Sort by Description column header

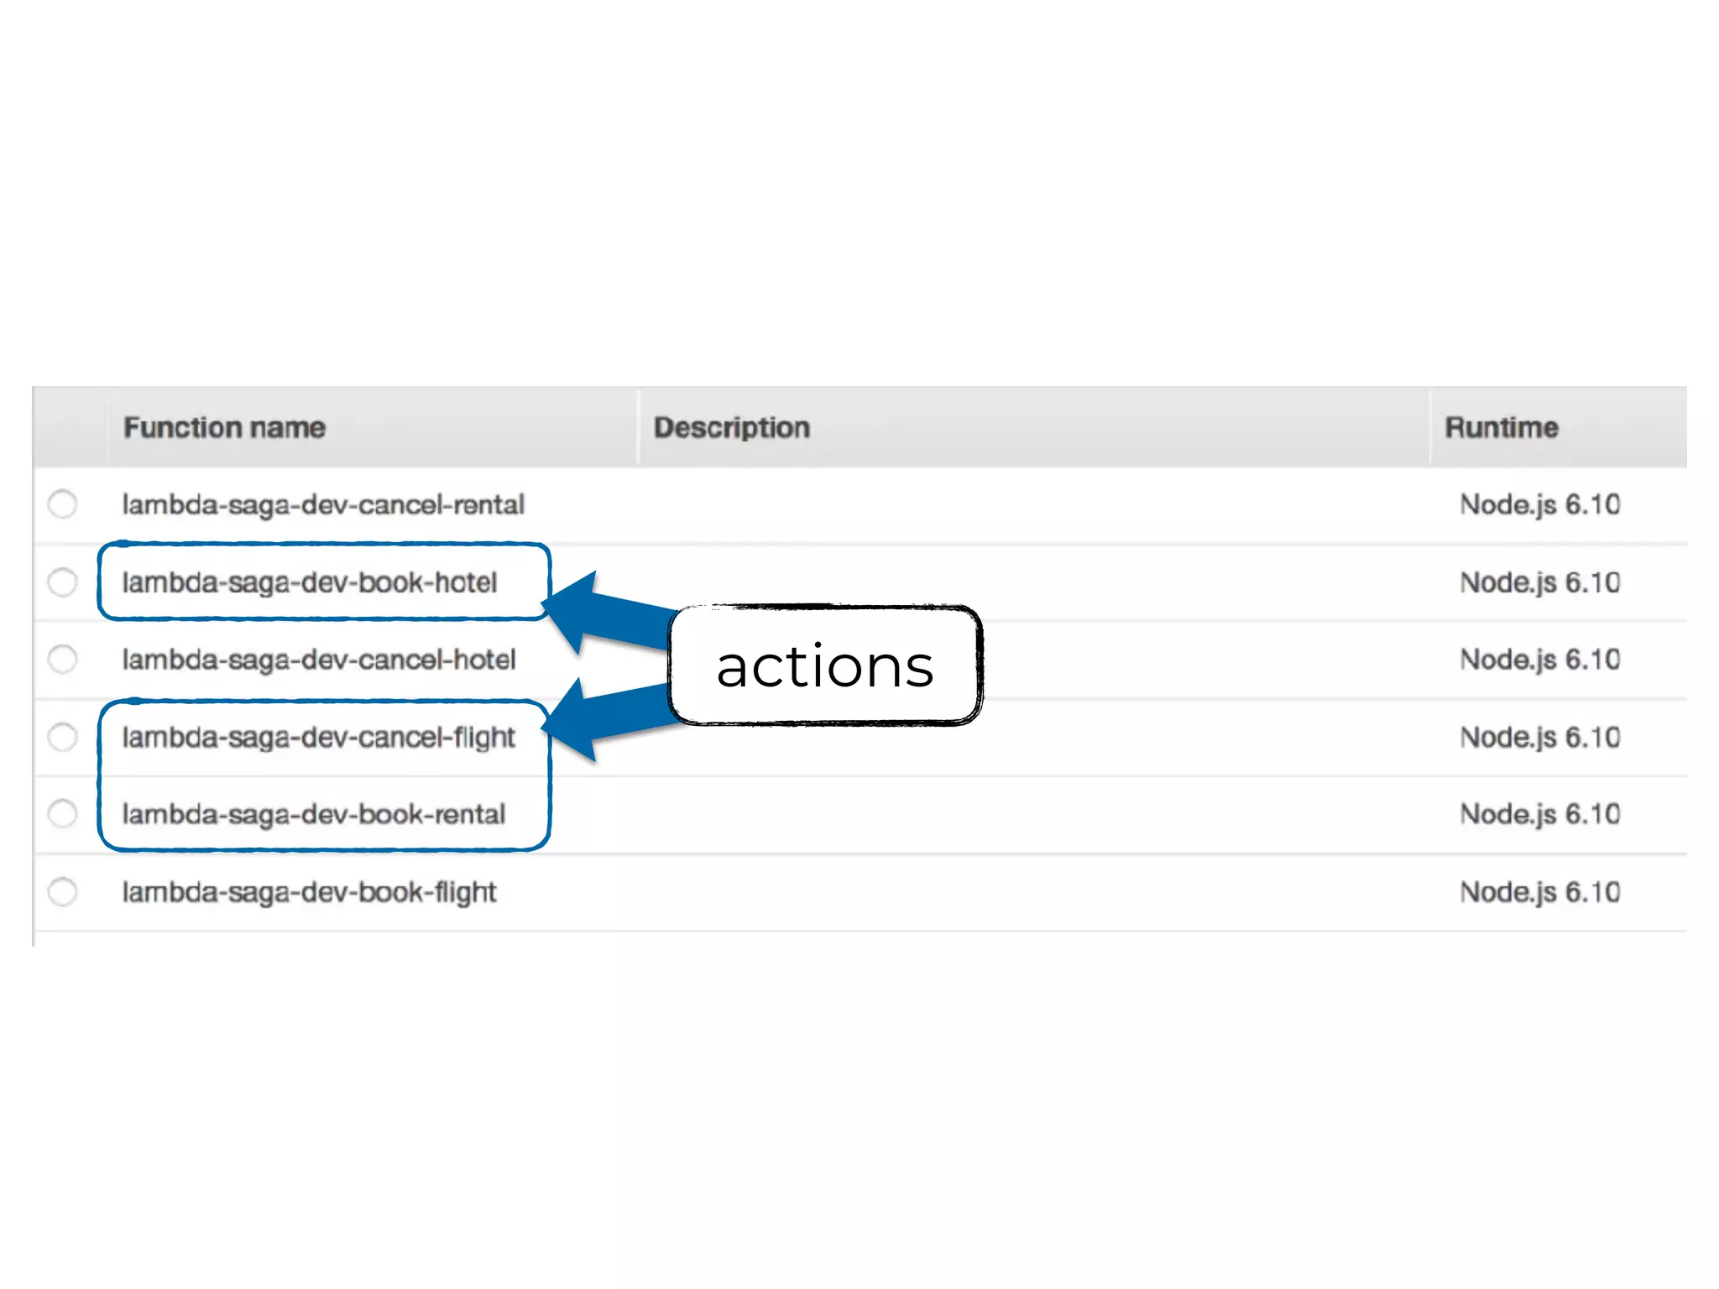point(731,427)
